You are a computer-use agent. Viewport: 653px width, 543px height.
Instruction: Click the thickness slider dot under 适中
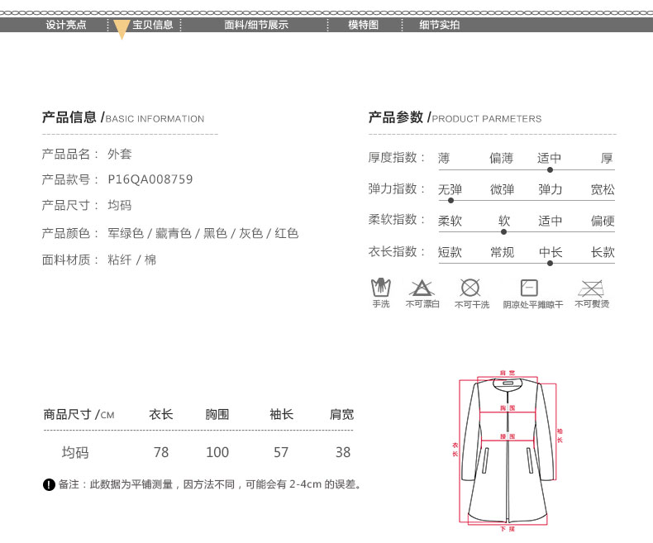pyautogui.click(x=550, y=169)
